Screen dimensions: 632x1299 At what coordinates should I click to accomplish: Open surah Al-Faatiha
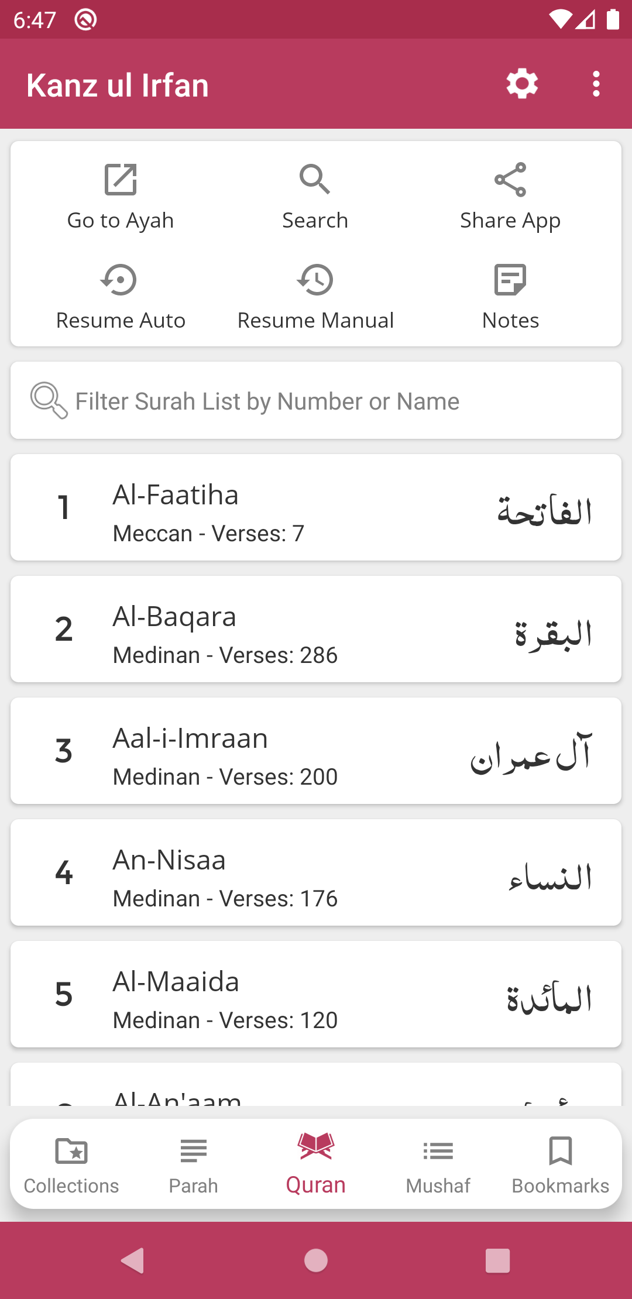[x=316, y=508]
